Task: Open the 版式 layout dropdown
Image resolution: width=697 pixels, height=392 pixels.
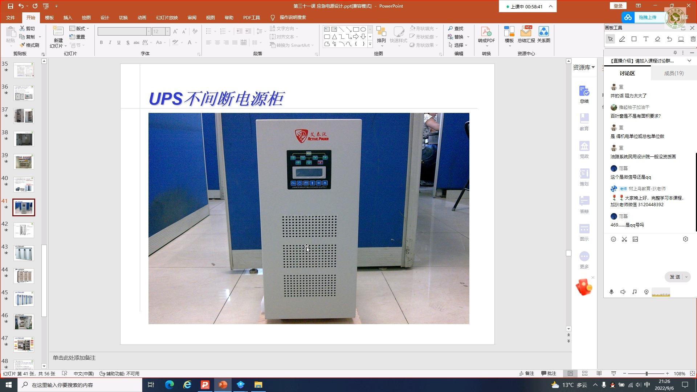Action: point(80,28)
